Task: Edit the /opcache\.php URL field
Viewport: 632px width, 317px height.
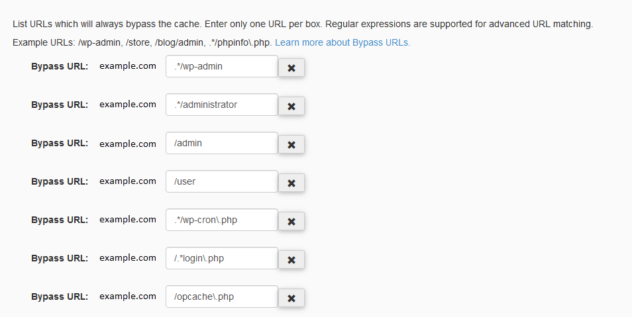Action: click(x=221, y=296)
